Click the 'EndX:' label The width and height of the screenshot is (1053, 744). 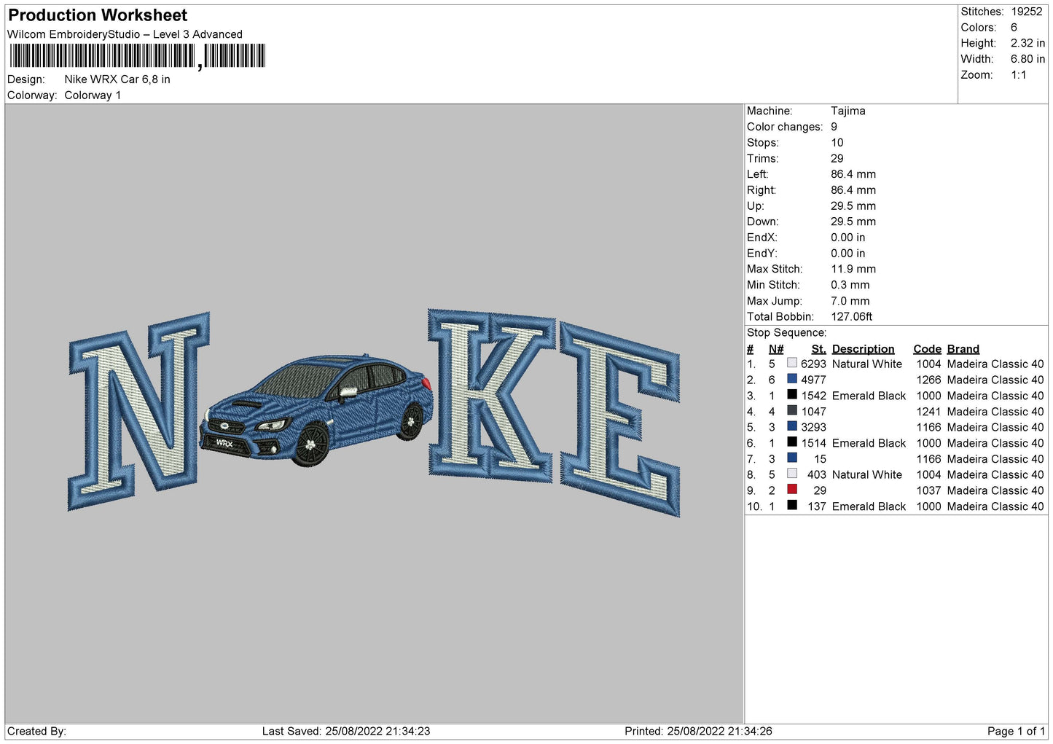(x=762, y=238)
